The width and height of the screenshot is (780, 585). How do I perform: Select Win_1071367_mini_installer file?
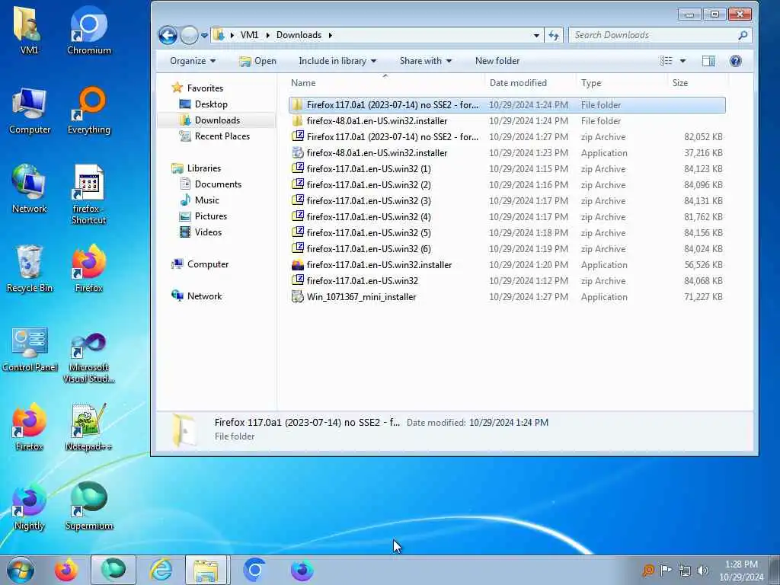tap(507, 297)
